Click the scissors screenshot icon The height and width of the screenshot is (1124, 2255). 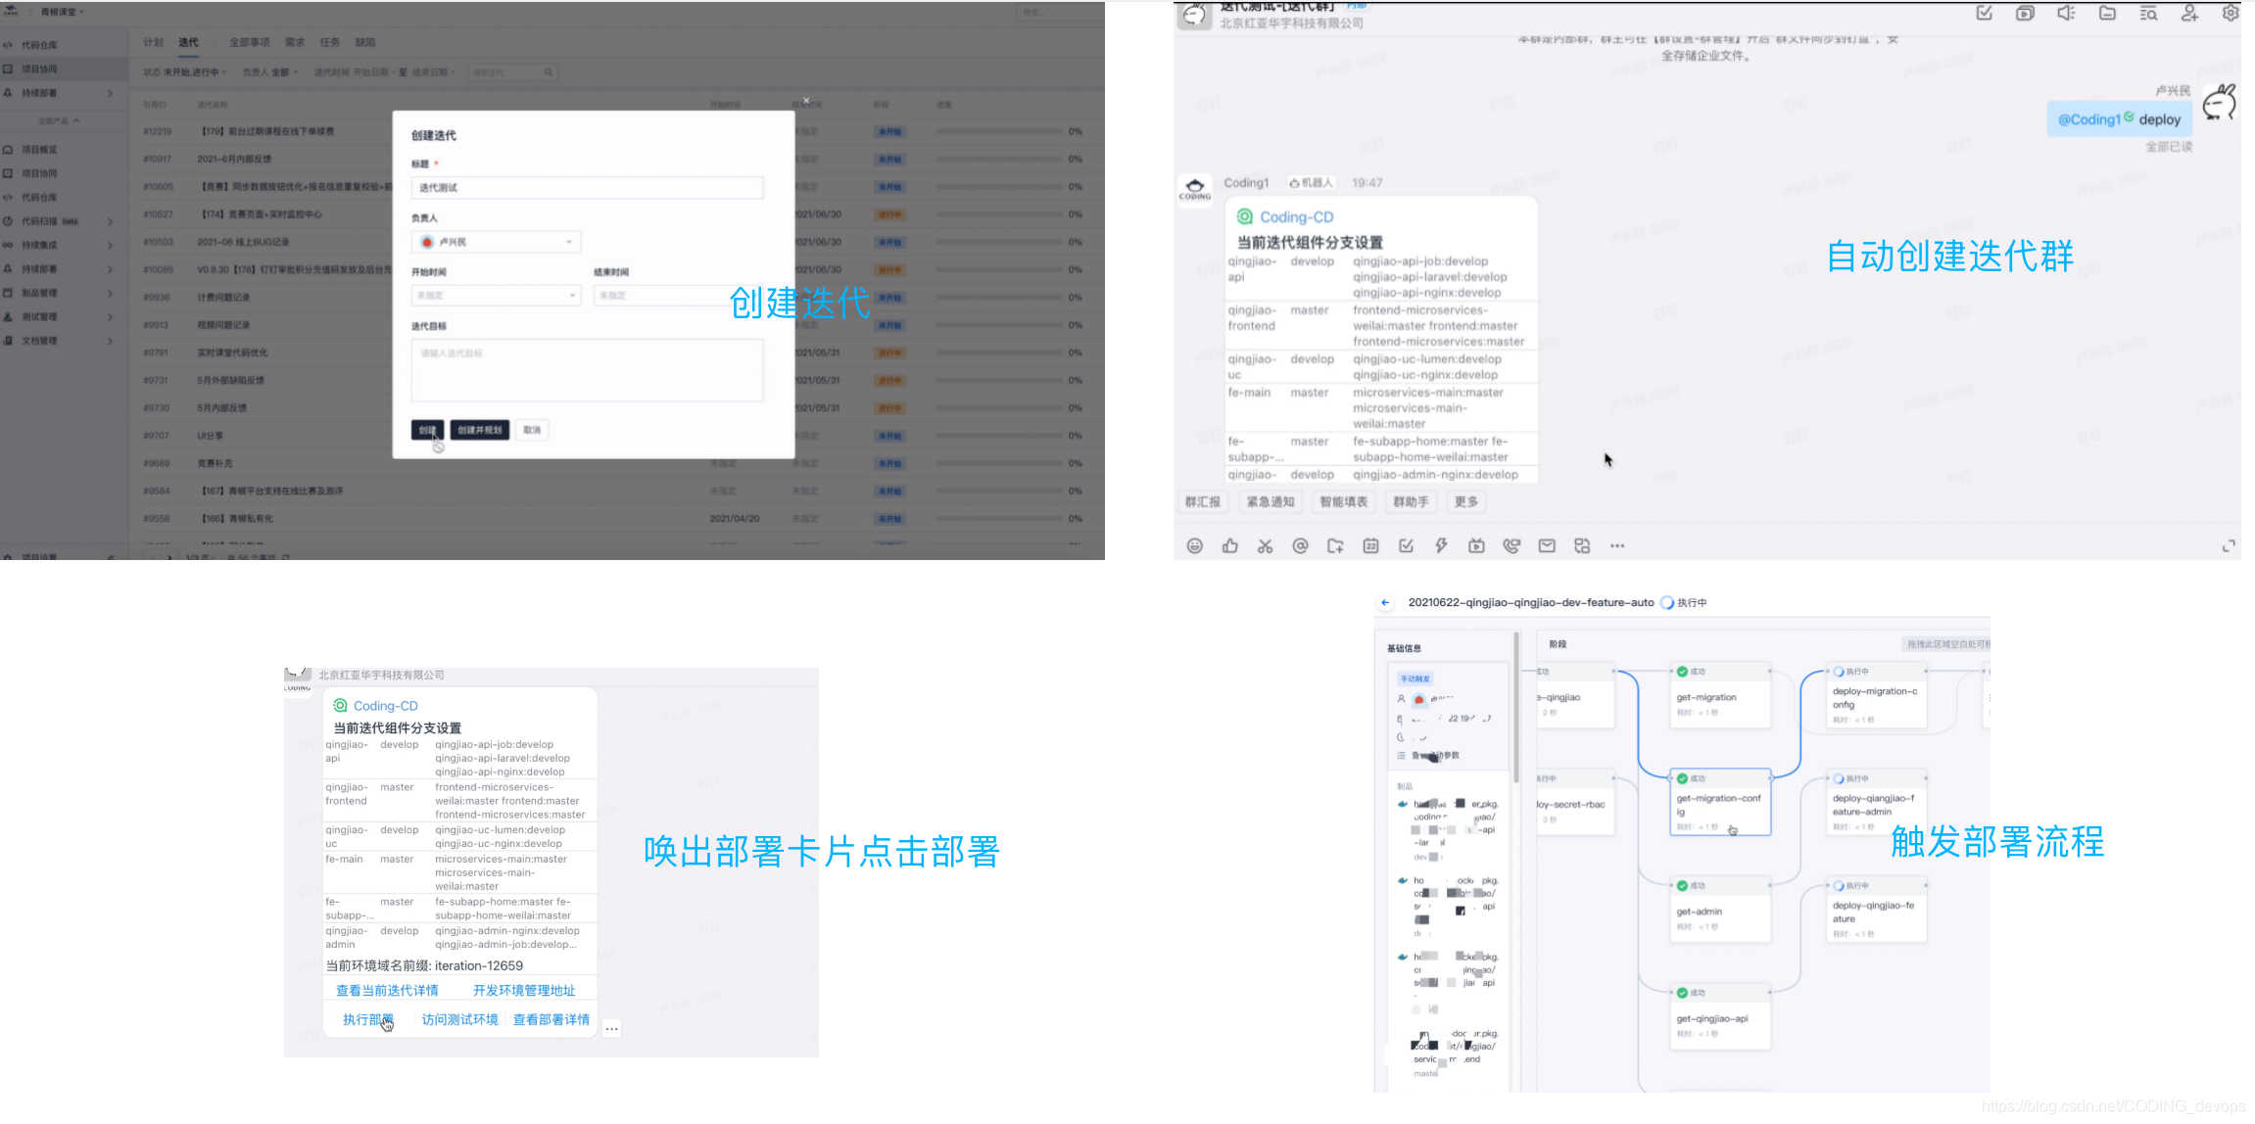(1265, 546)
